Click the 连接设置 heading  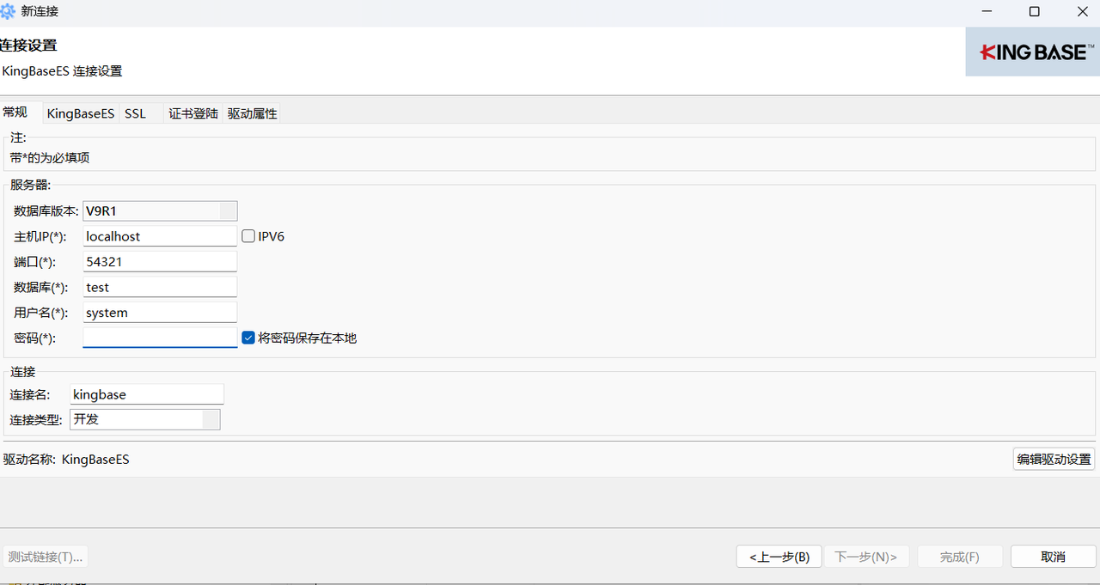click(x=28, y=46)
